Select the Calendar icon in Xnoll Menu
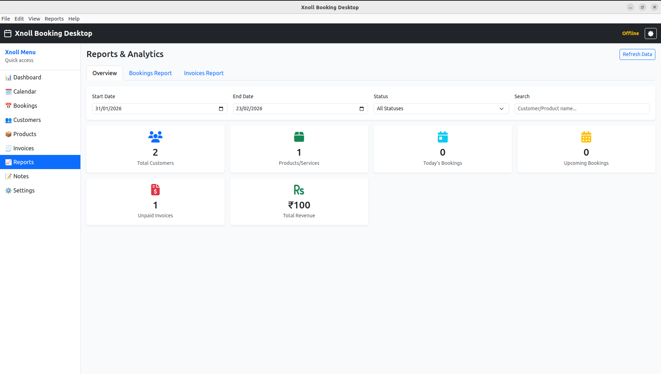The height and width of the screenshot is (374, 661). tap(9, 91)
